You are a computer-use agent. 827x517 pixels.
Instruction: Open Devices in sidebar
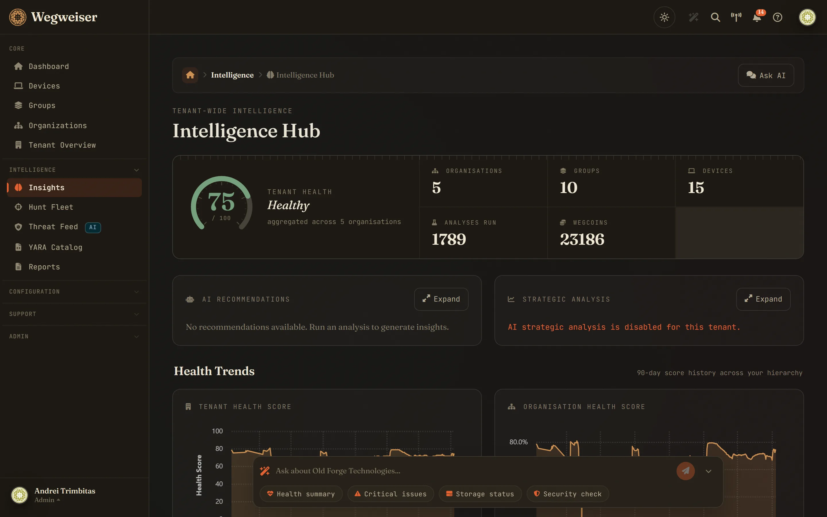[x=74, y=86]
